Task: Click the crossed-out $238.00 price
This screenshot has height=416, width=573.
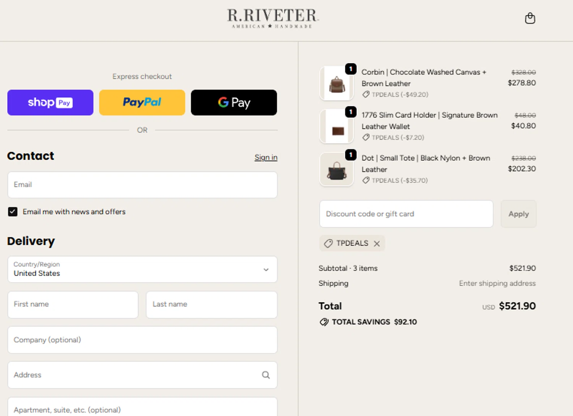Action: tap(523, 158)
